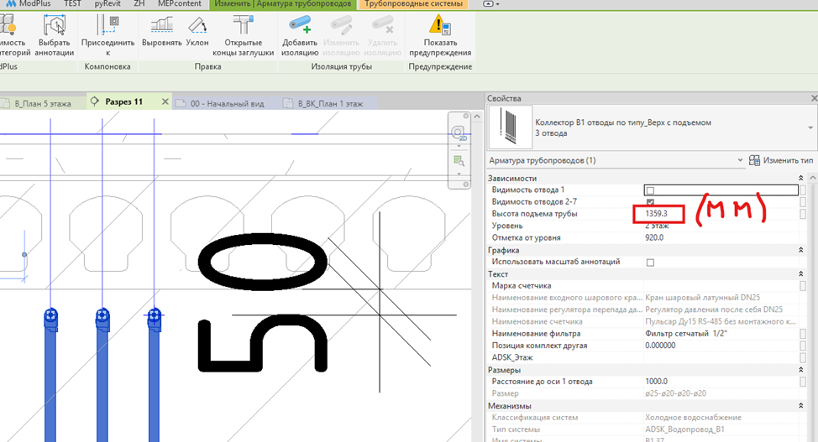Viewport: 818px width, 442px height.
Task: Toggle Видимость отвода 1 checkbox
Action: coord(650,190)
